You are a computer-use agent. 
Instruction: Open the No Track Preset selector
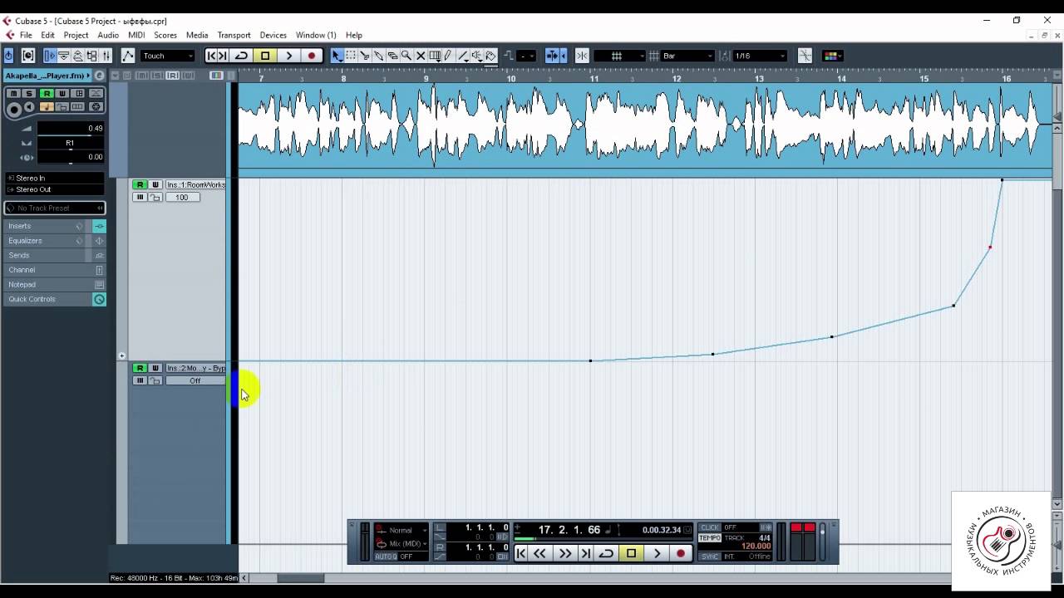point(54,208)
